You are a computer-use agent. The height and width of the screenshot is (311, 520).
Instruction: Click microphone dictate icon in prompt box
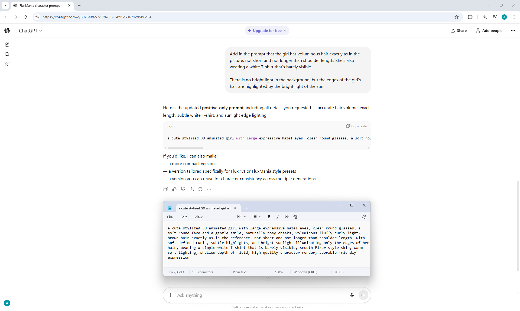coord(352,295)
